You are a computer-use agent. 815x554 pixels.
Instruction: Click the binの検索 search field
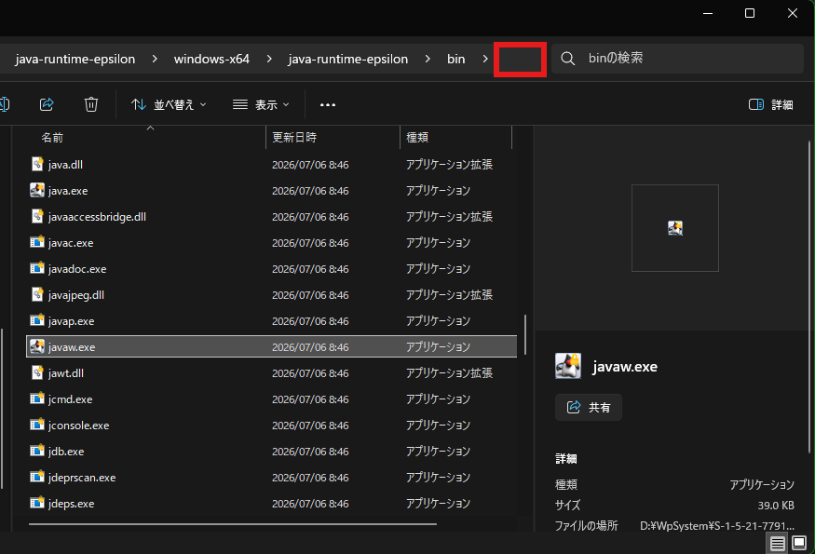(x=678, y=59)
